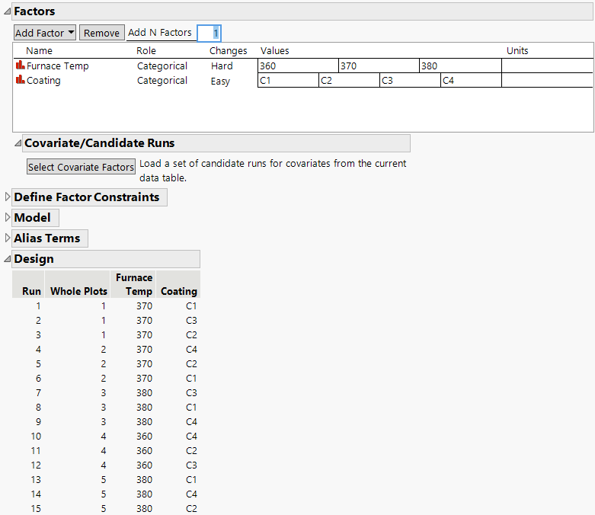Expand the Model section
The height and width of the screenshot is (515, 595).
click(x=7, y=217)
